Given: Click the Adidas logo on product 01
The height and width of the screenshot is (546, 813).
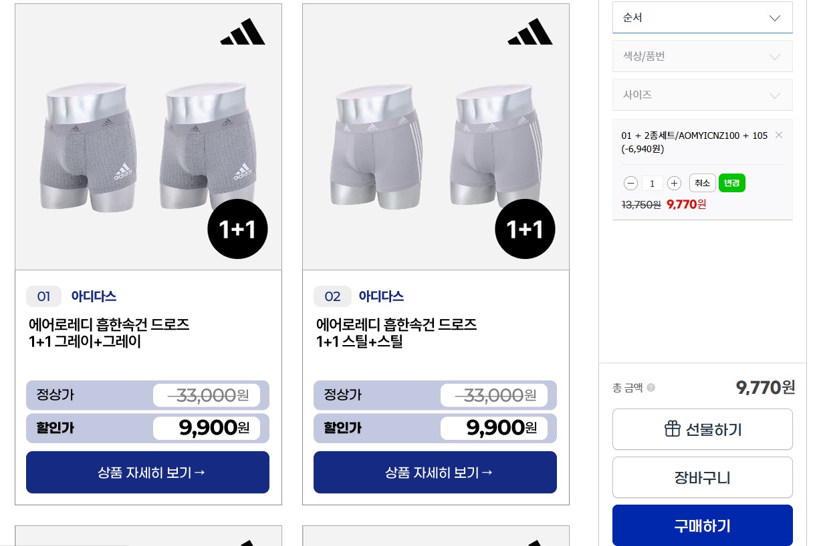Looking at the screenshot, I should 243,32.
